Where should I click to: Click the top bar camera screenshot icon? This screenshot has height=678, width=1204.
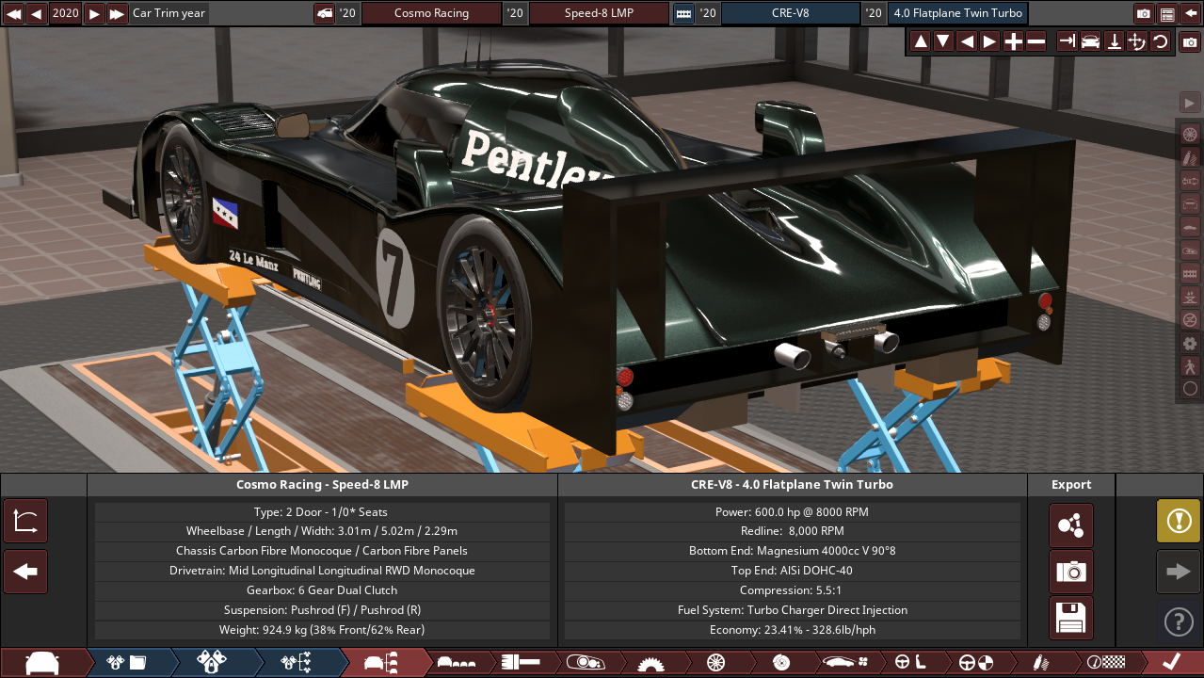coord(1144,13)
